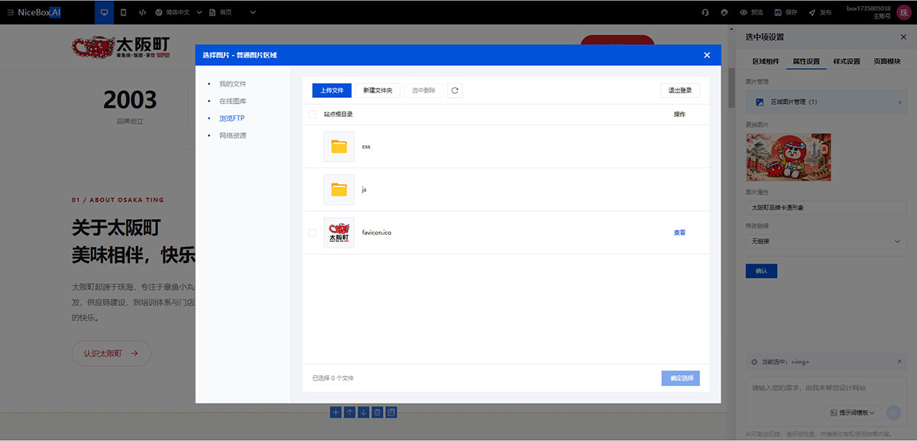The image size is (917, 441).
Task: Open customer support headset icon
Action: click(705, 12)
